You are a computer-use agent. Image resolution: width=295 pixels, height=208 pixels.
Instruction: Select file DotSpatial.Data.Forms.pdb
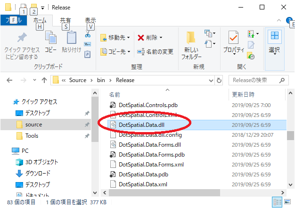152,155
